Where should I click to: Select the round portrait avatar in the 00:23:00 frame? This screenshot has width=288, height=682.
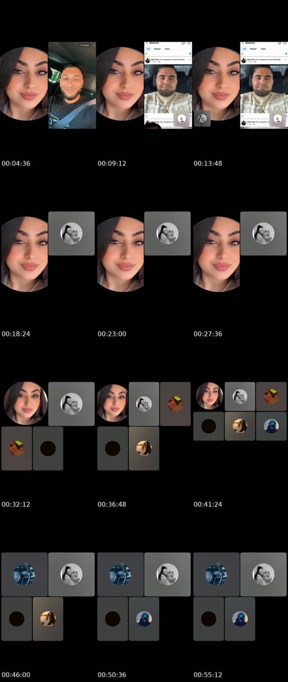(x=120, y=254)
